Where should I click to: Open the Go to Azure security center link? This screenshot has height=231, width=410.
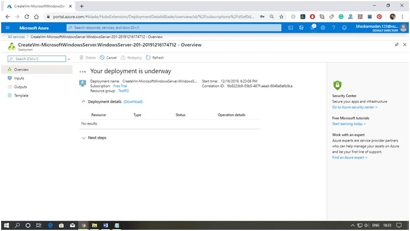[x=354, y=107]
